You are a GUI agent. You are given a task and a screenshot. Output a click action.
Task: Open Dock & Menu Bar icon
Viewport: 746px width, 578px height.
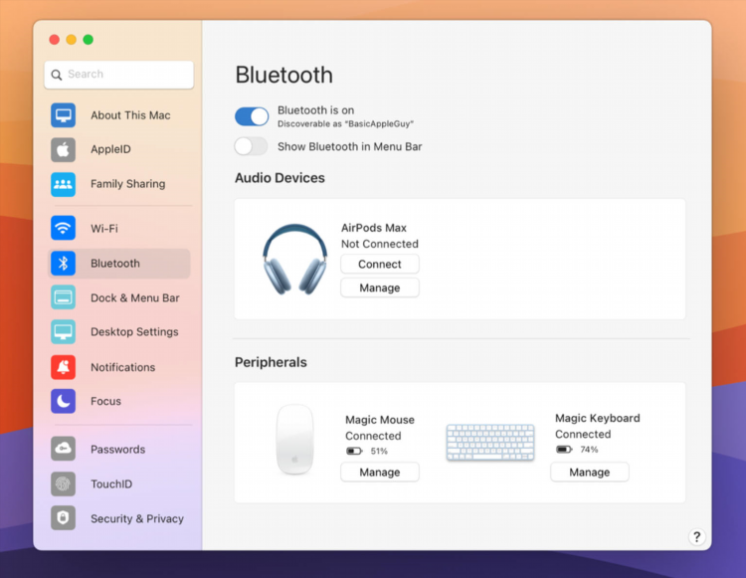pyautogui.click(x=63, y=297)
